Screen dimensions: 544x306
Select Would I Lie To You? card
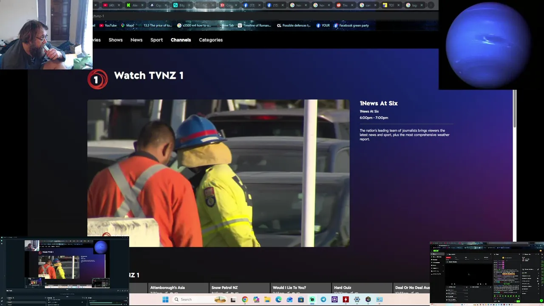(x=300, y=288)
